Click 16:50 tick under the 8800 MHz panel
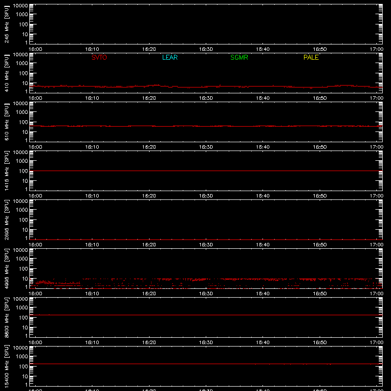391x391 pixels. click(320, 343)
